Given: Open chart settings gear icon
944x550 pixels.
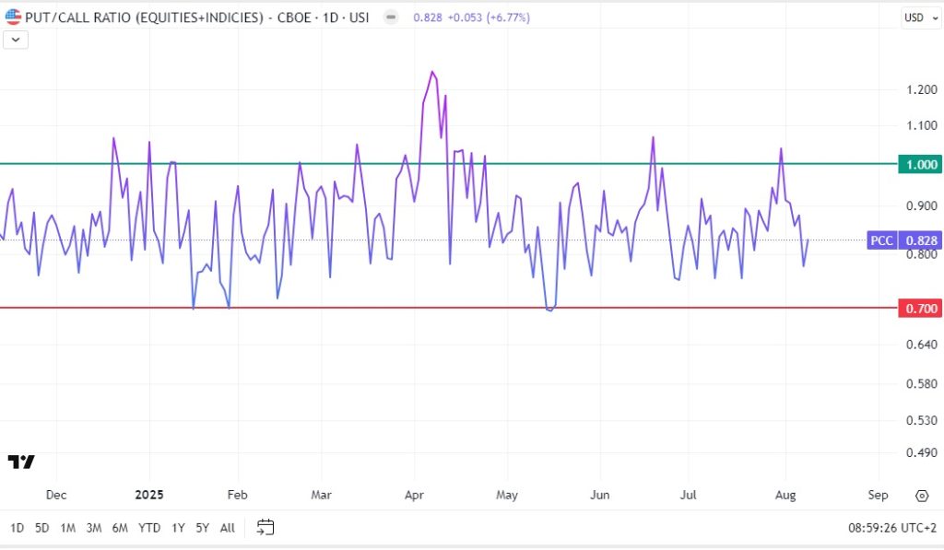Looking at the screenshot, I should 921,496.
